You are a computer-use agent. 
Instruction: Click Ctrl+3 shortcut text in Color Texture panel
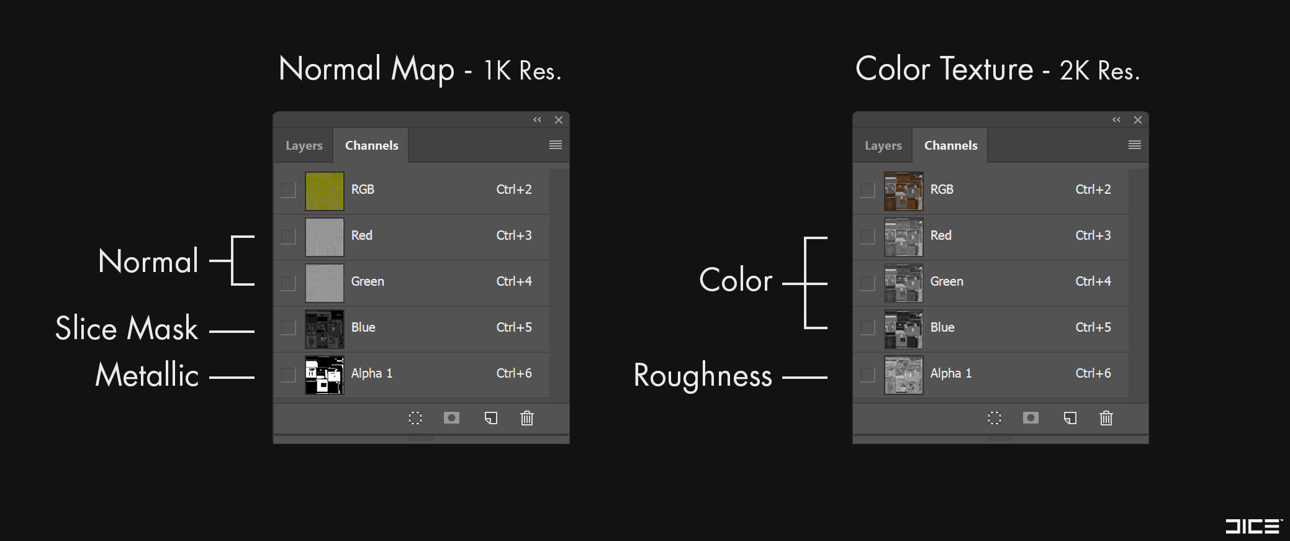click(x=1093, y=235)
